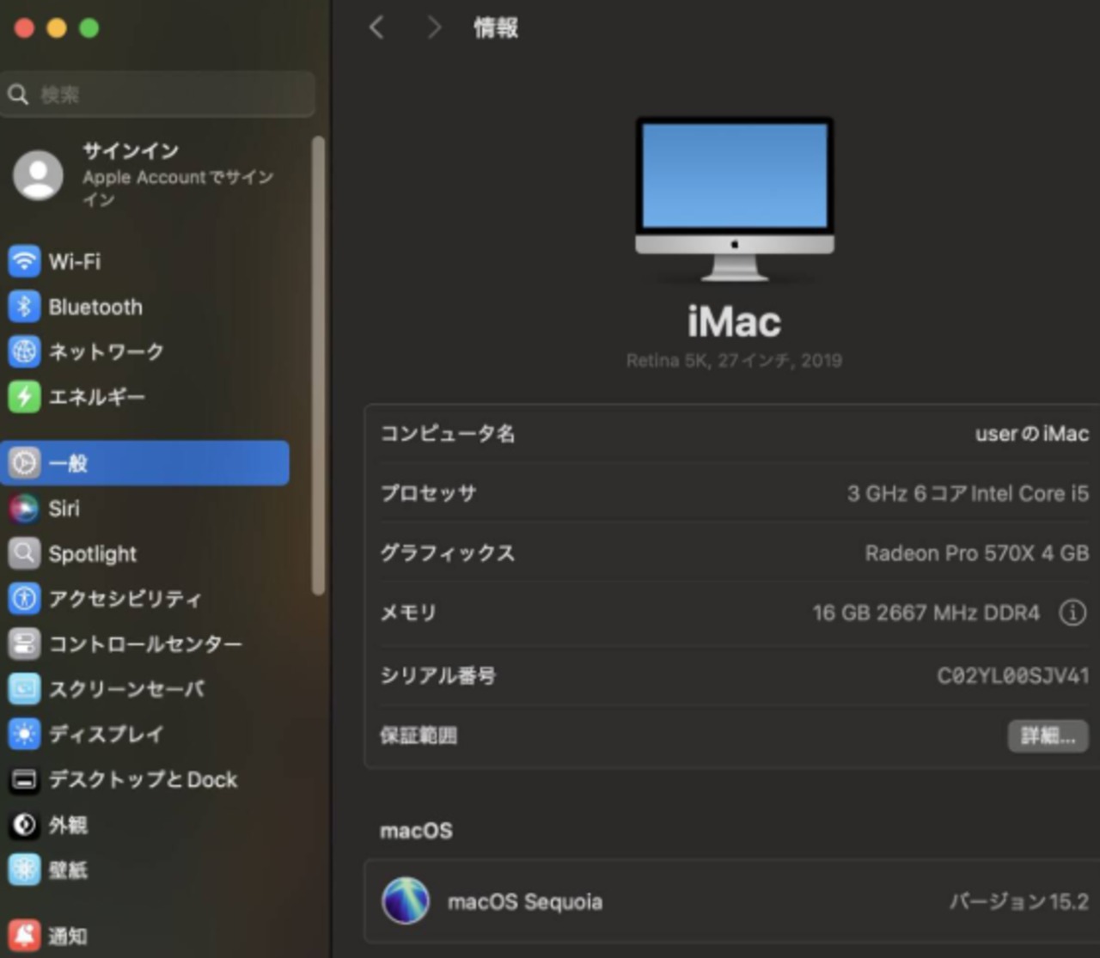Click memory value '16 GB 2667 MHz DDR4'
Image resolution: width=1100 pixels, height=958 pixels.
point(926,613)
